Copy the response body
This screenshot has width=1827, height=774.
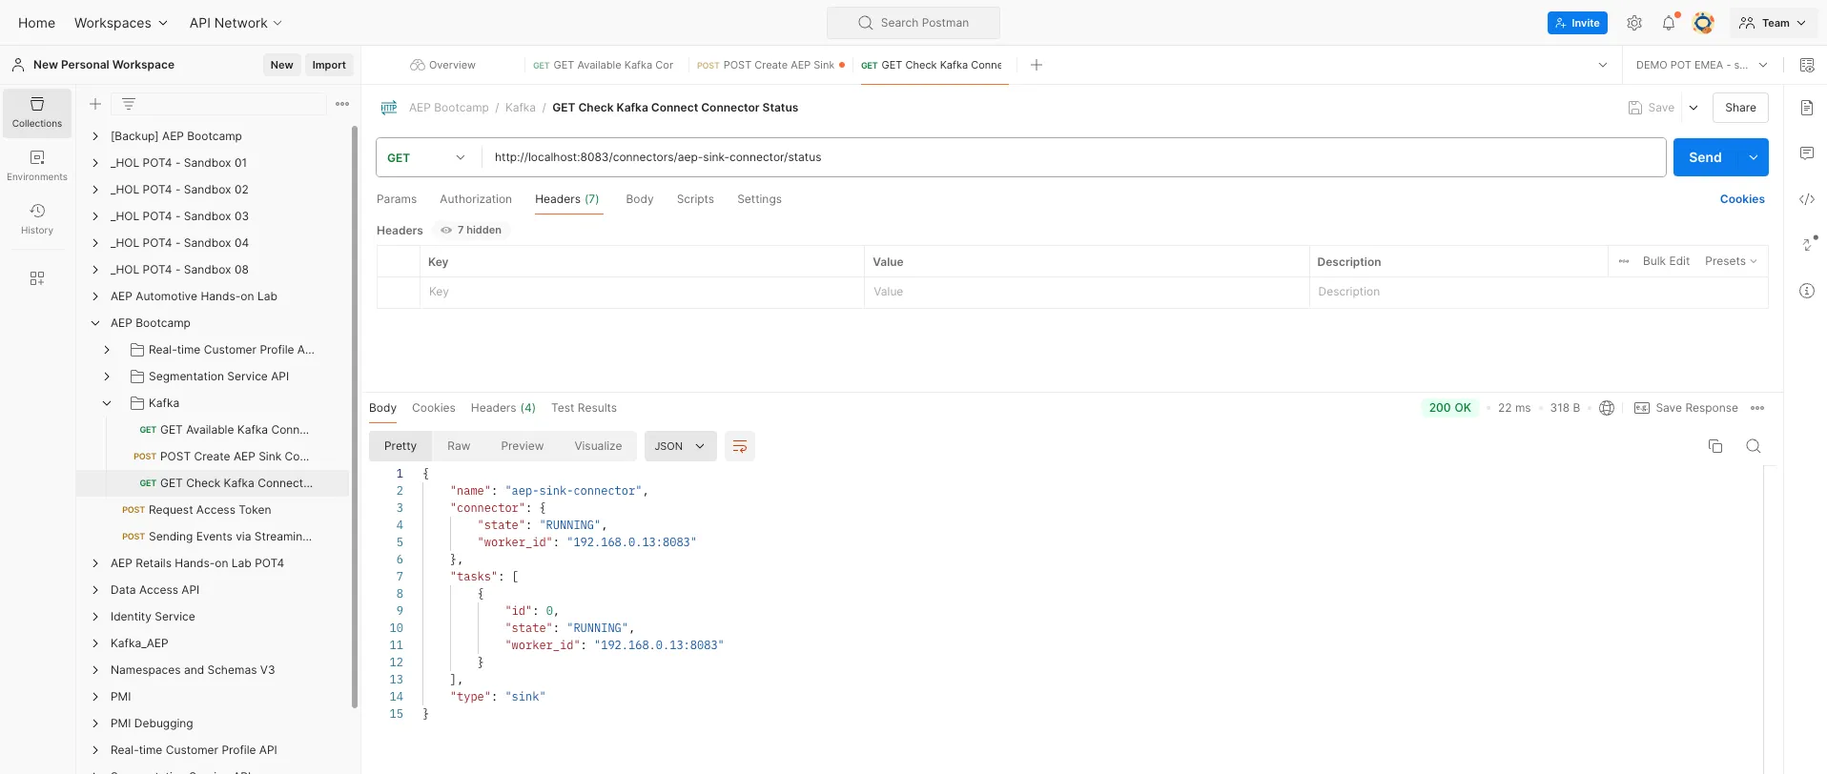click(x=1715, y=446)
